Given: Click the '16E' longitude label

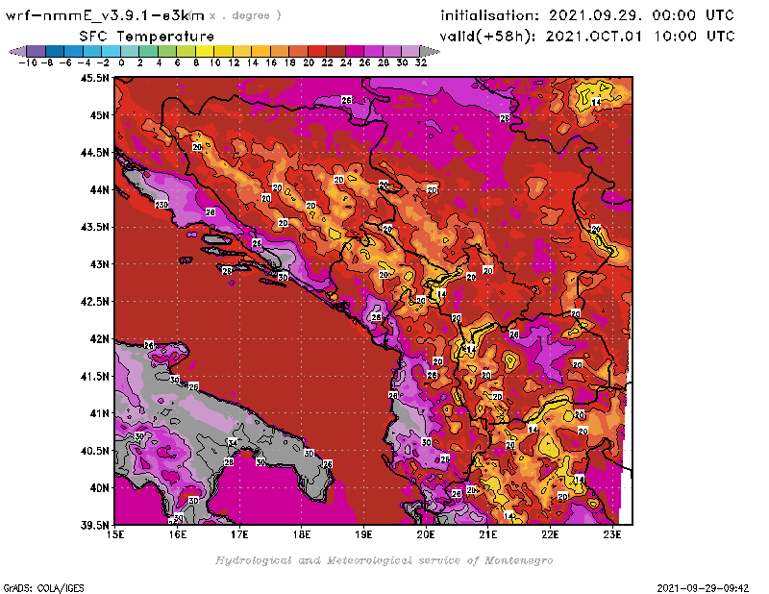Looking at the screenshot, I should click(x=178, y=534).
